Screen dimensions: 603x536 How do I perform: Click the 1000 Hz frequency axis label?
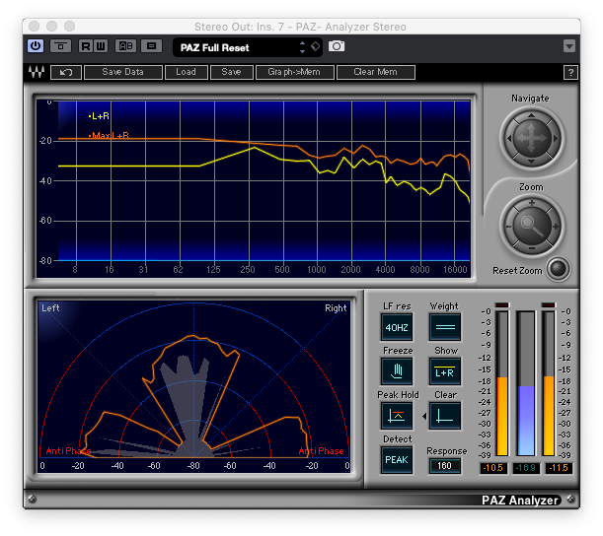click(316, 270)
